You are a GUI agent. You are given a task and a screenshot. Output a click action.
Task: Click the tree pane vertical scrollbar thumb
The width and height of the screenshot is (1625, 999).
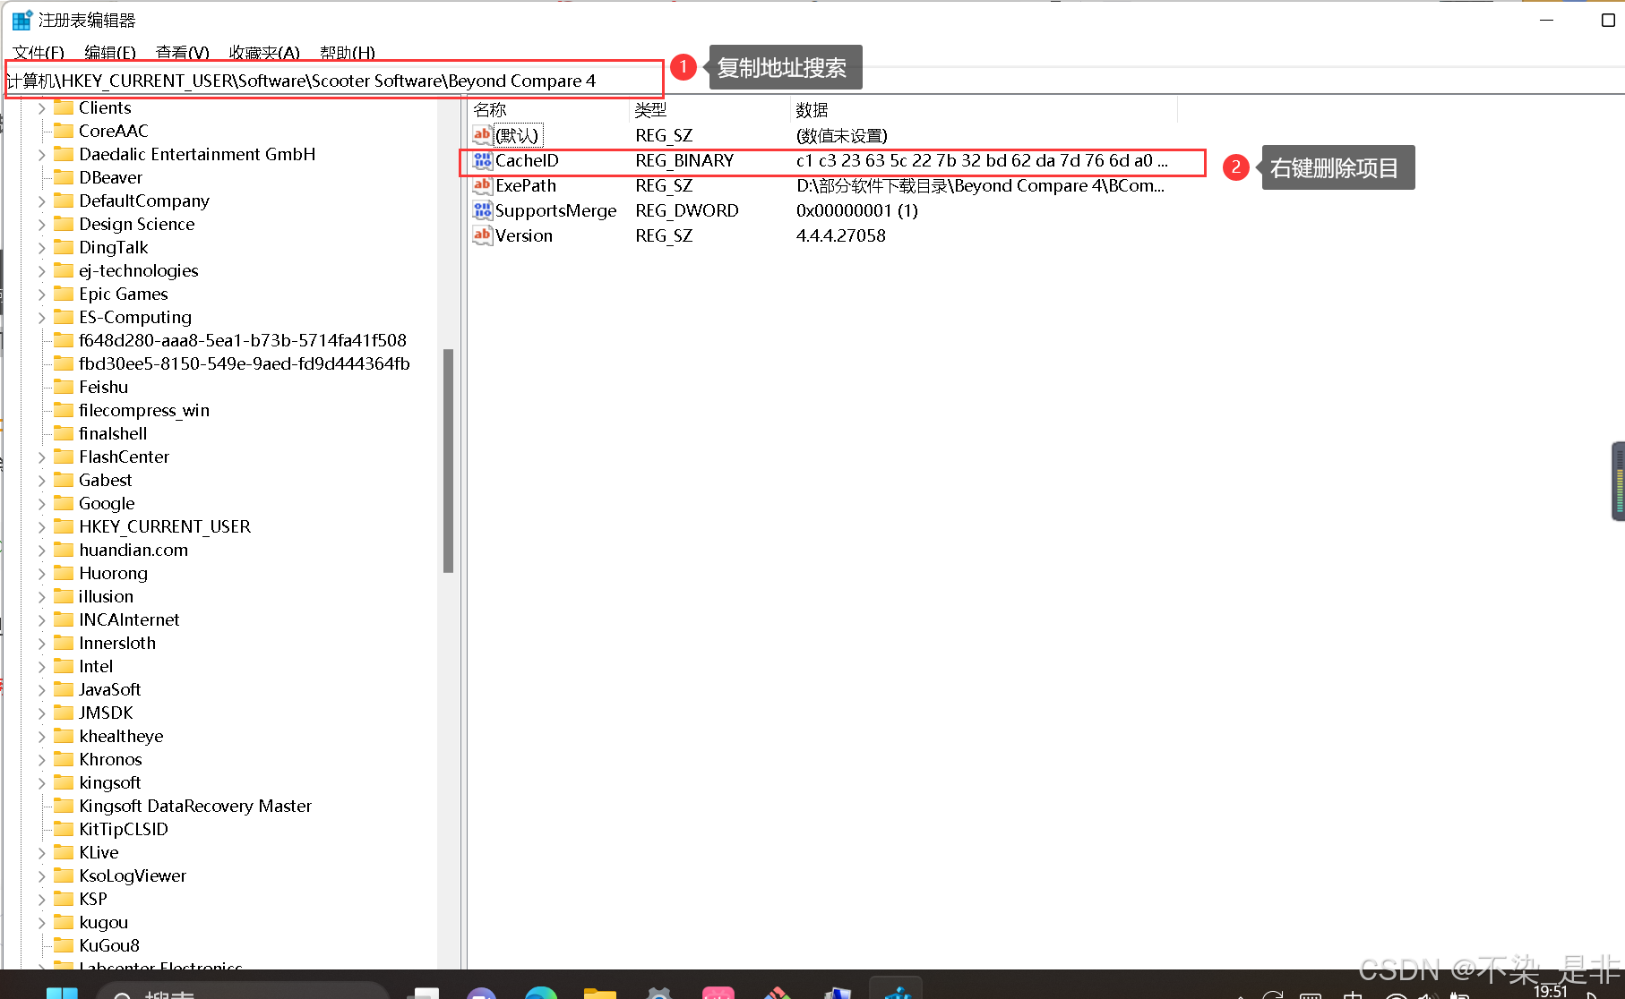pyautogui.click(x=448, y=460)
